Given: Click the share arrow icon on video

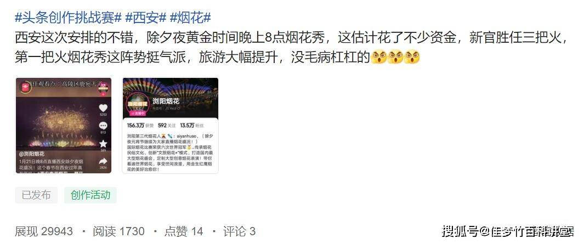Looking at the screenshot, I should coord(103,161).
